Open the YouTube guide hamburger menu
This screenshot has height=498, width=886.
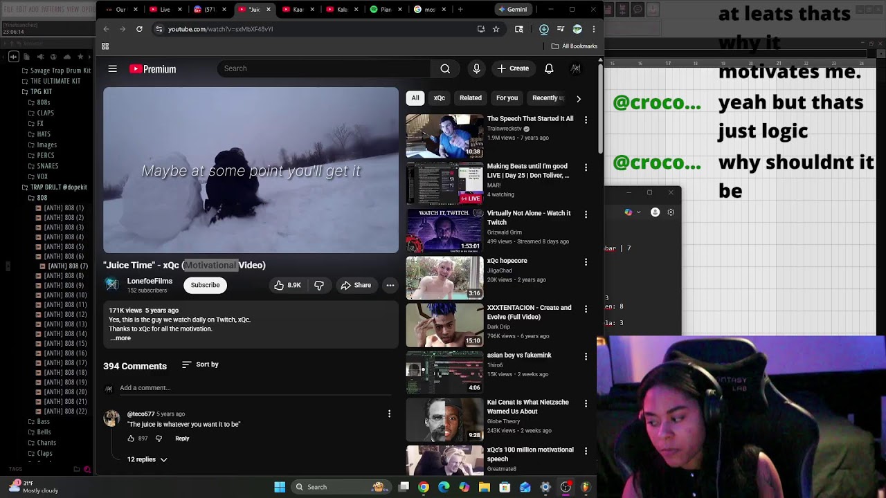[113, 68]
